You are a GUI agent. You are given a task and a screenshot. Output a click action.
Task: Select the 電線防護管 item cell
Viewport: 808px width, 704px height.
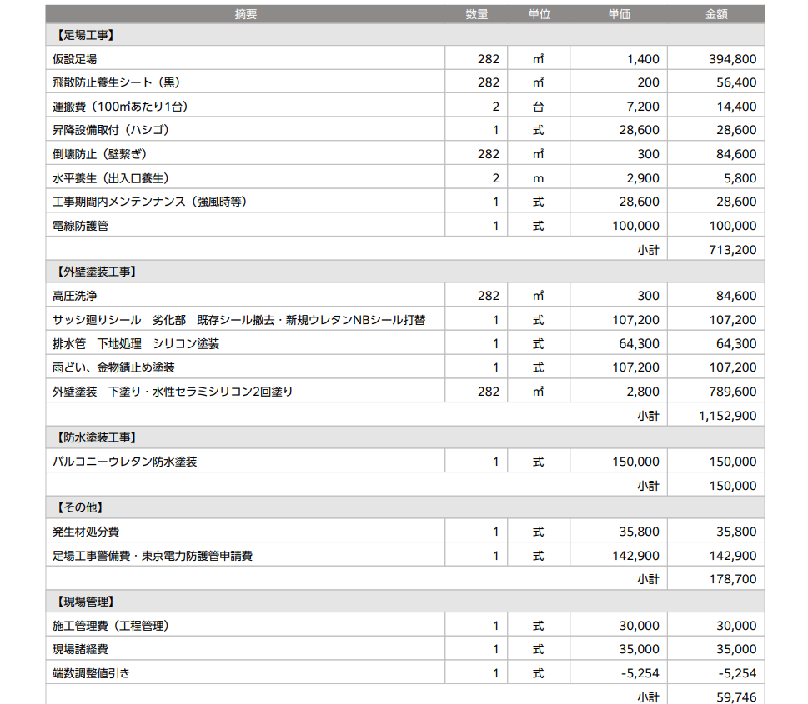point(80,226)
